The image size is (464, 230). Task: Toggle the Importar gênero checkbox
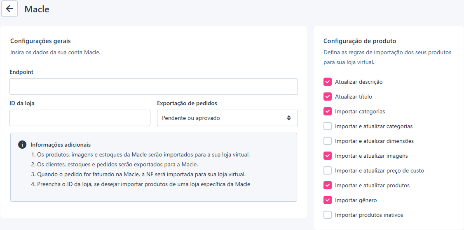(328, 200)
